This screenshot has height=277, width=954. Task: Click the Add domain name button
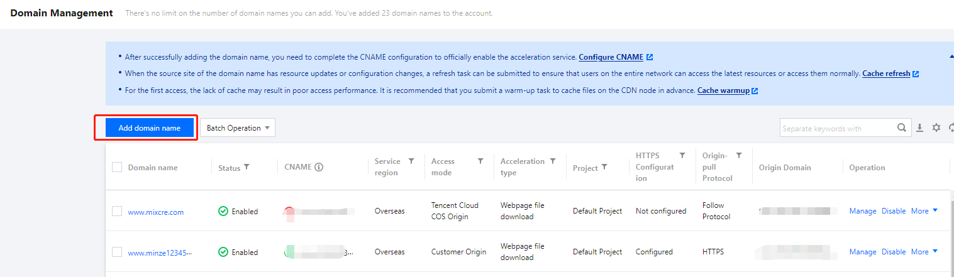(149, 128)
